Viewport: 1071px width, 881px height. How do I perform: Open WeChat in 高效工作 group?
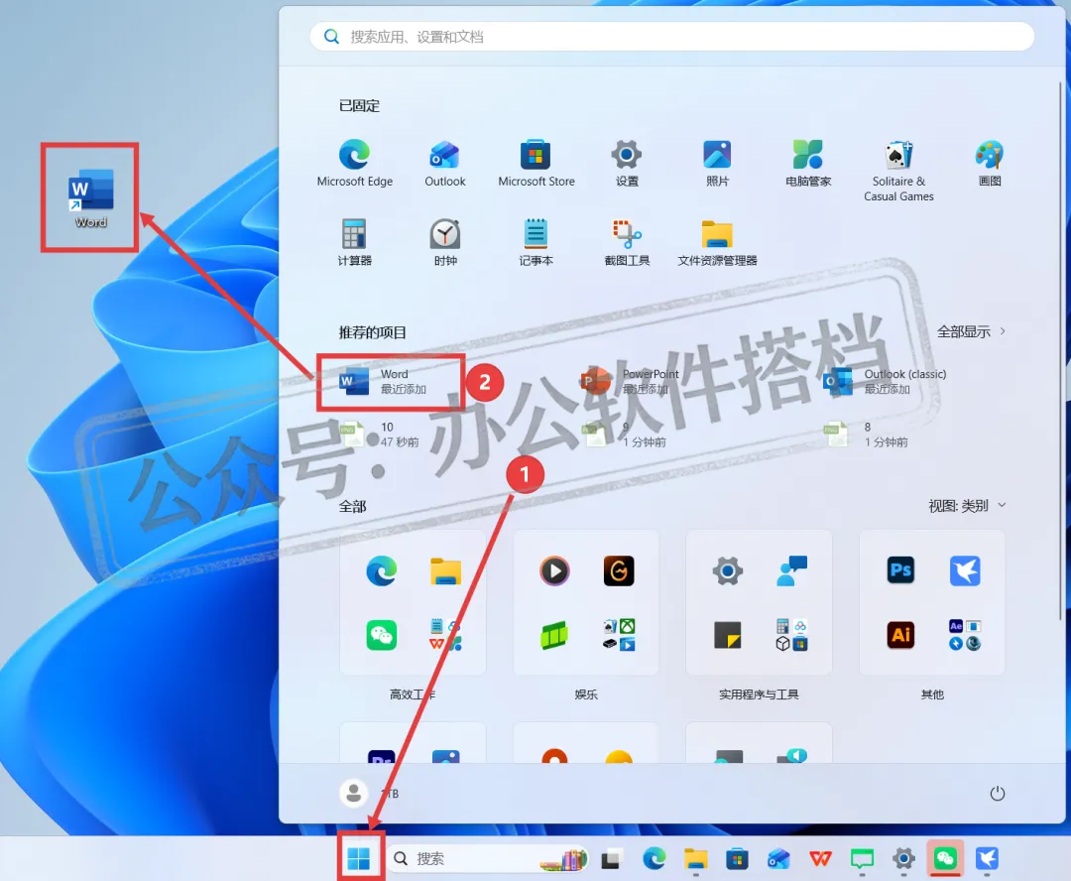pos(381,635)
